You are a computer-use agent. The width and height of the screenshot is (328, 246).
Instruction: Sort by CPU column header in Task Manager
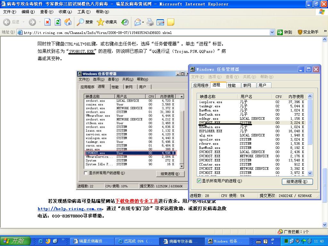(278, 96)
